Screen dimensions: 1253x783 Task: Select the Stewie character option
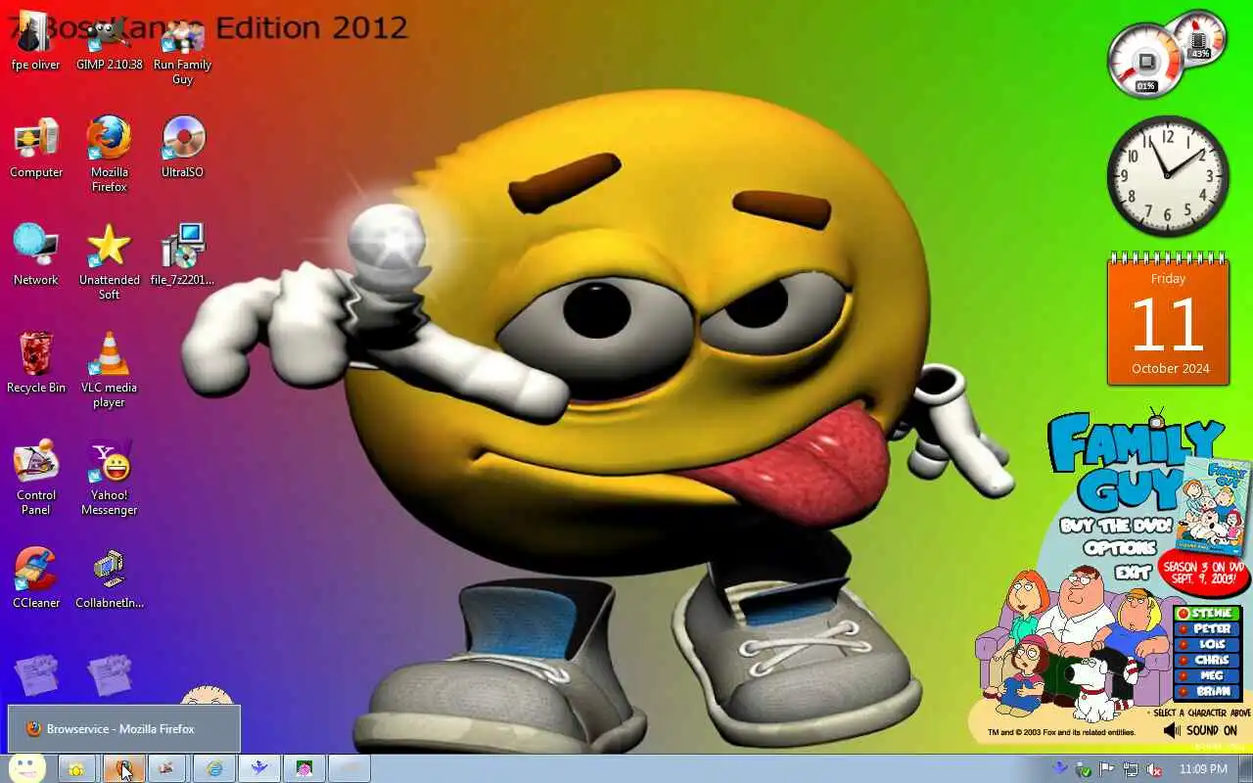pyautogui.click(x=1206, y=614)
